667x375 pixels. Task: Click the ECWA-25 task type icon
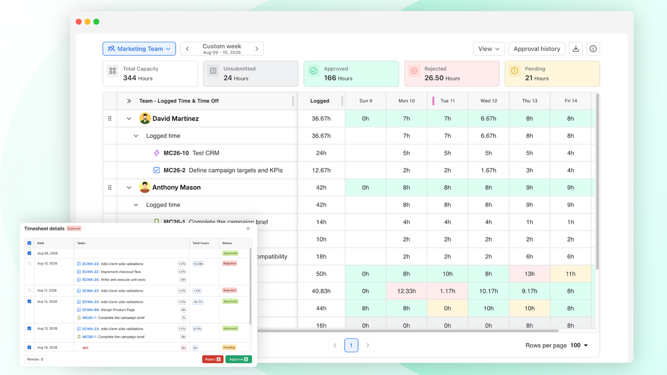coord(79,280)
